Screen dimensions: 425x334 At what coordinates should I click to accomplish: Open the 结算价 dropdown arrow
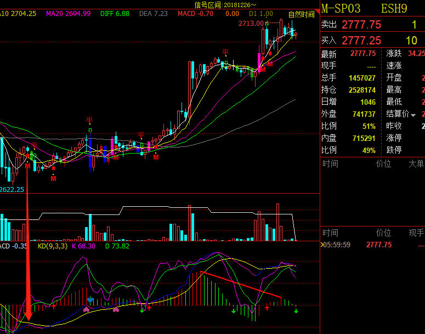click(x=413, y=115)
